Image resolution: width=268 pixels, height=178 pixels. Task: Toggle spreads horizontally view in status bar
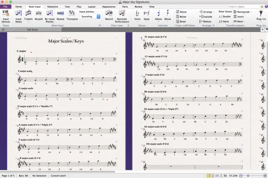208,176
